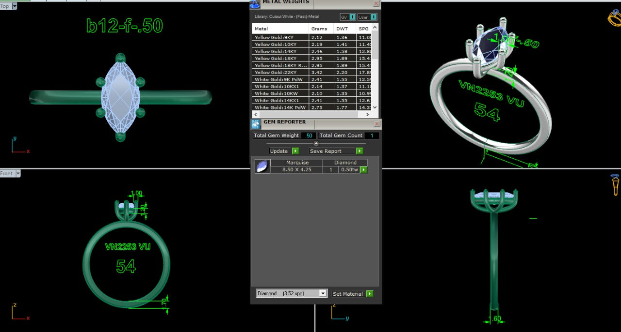Click the metal table horizontal scrollbar thumb
The height and width of the screenshot is (332, 621).
coord(309,115)
